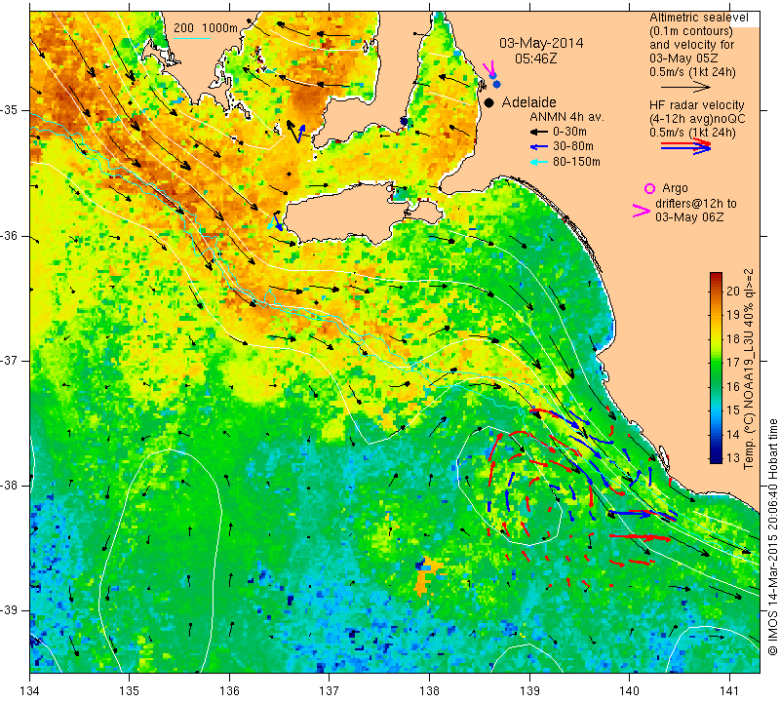Click the 30-80m depth label
This screenshot has width=780, height=702.
coord(572,147)
